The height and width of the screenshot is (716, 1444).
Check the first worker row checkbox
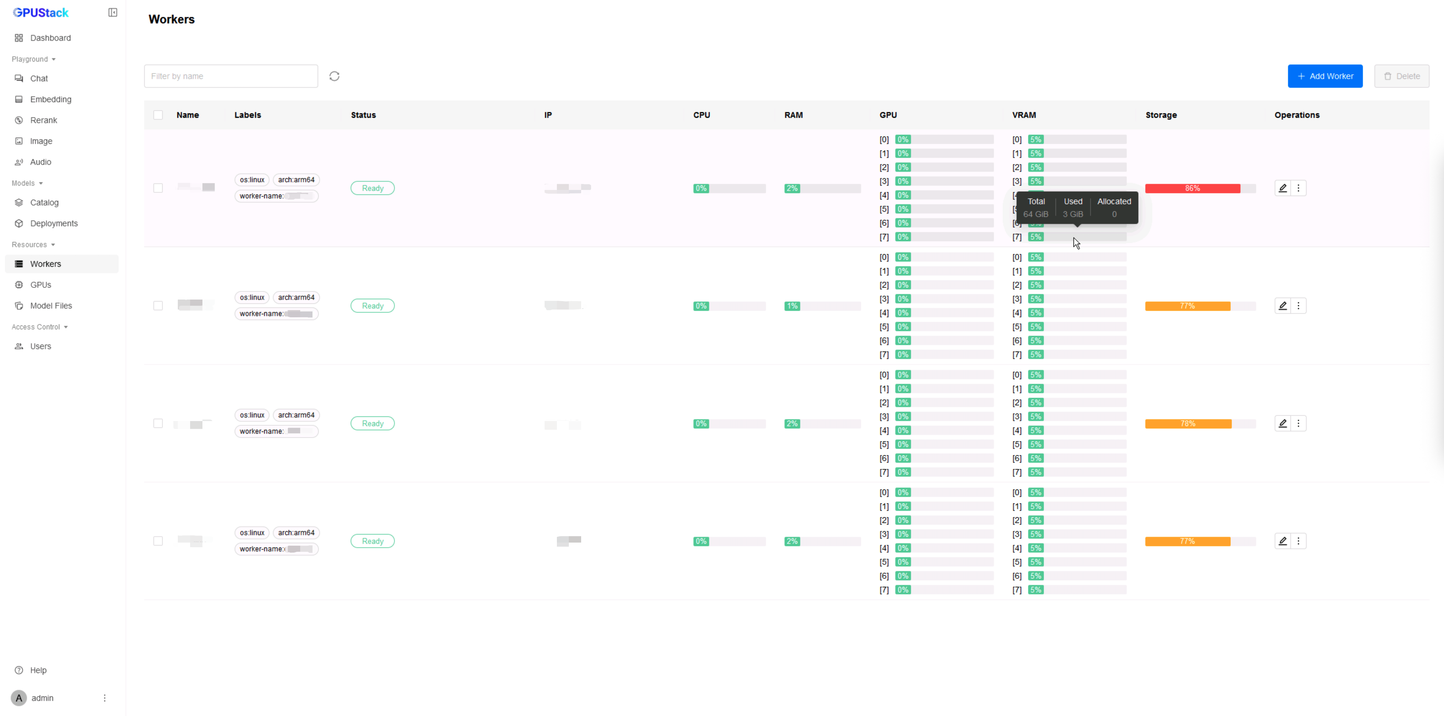158,188
